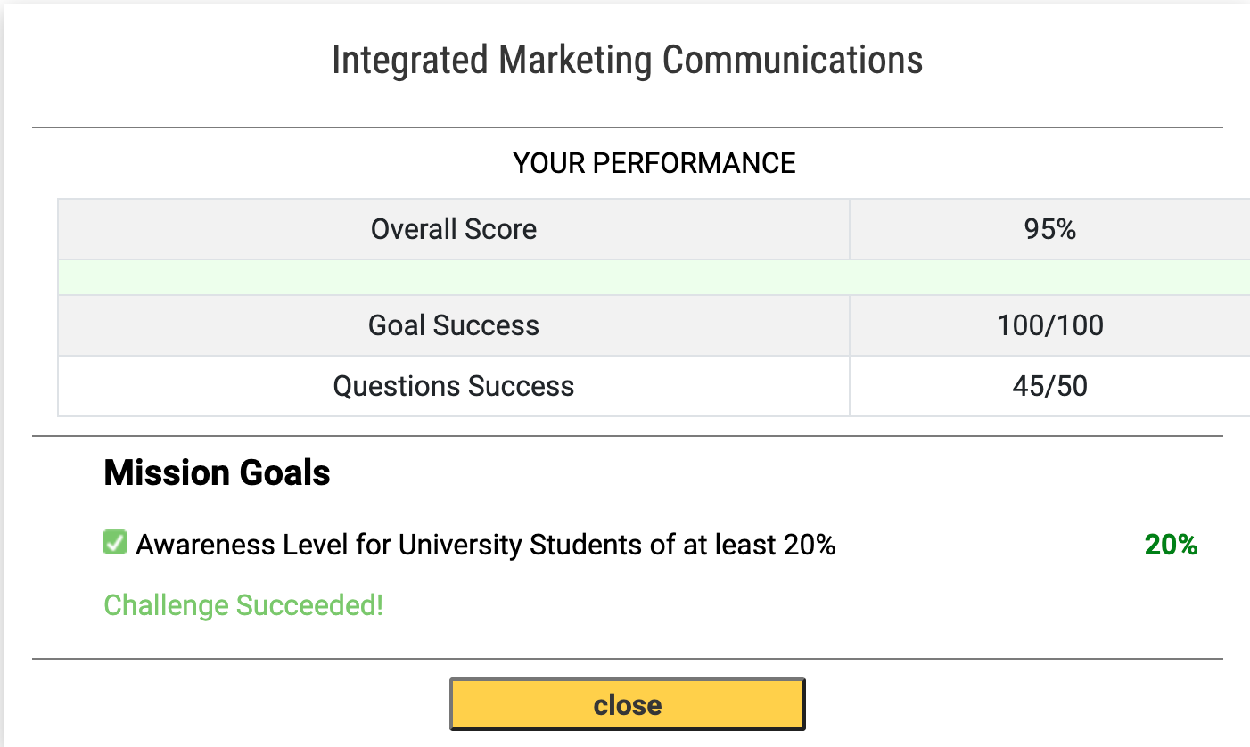Click the 95% overall score value
Image resolution: width=1250 pixels, height=747 pixels.
pos(1050,229)
